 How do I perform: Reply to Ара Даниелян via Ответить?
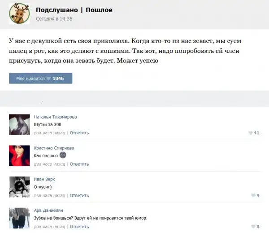tap(79, 227)
